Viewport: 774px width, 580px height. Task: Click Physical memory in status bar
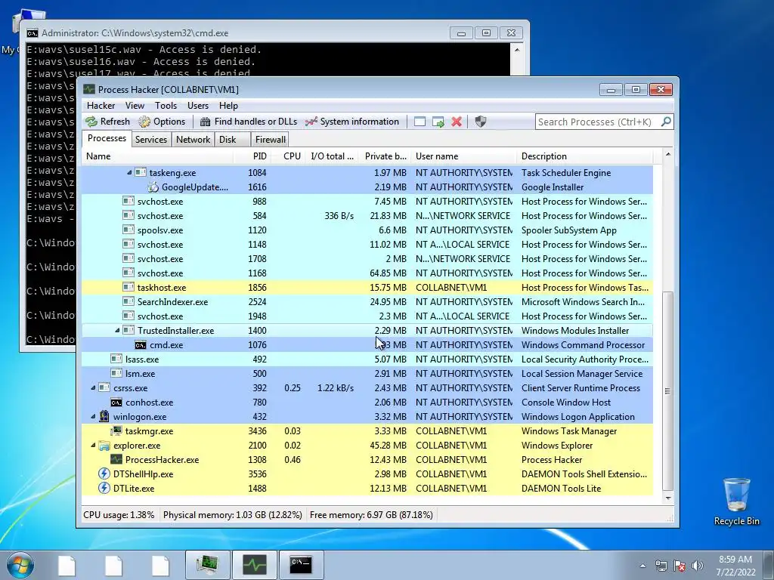[x=233, y=515]
